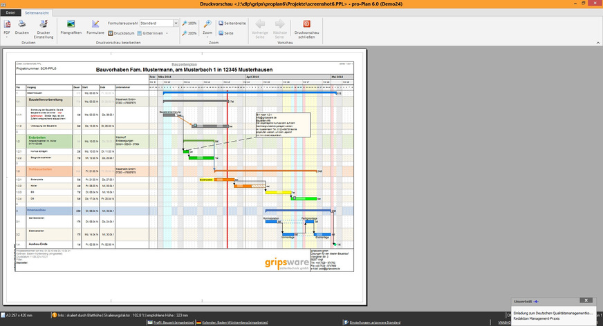Open the Datei menu tab

[10, 13]
